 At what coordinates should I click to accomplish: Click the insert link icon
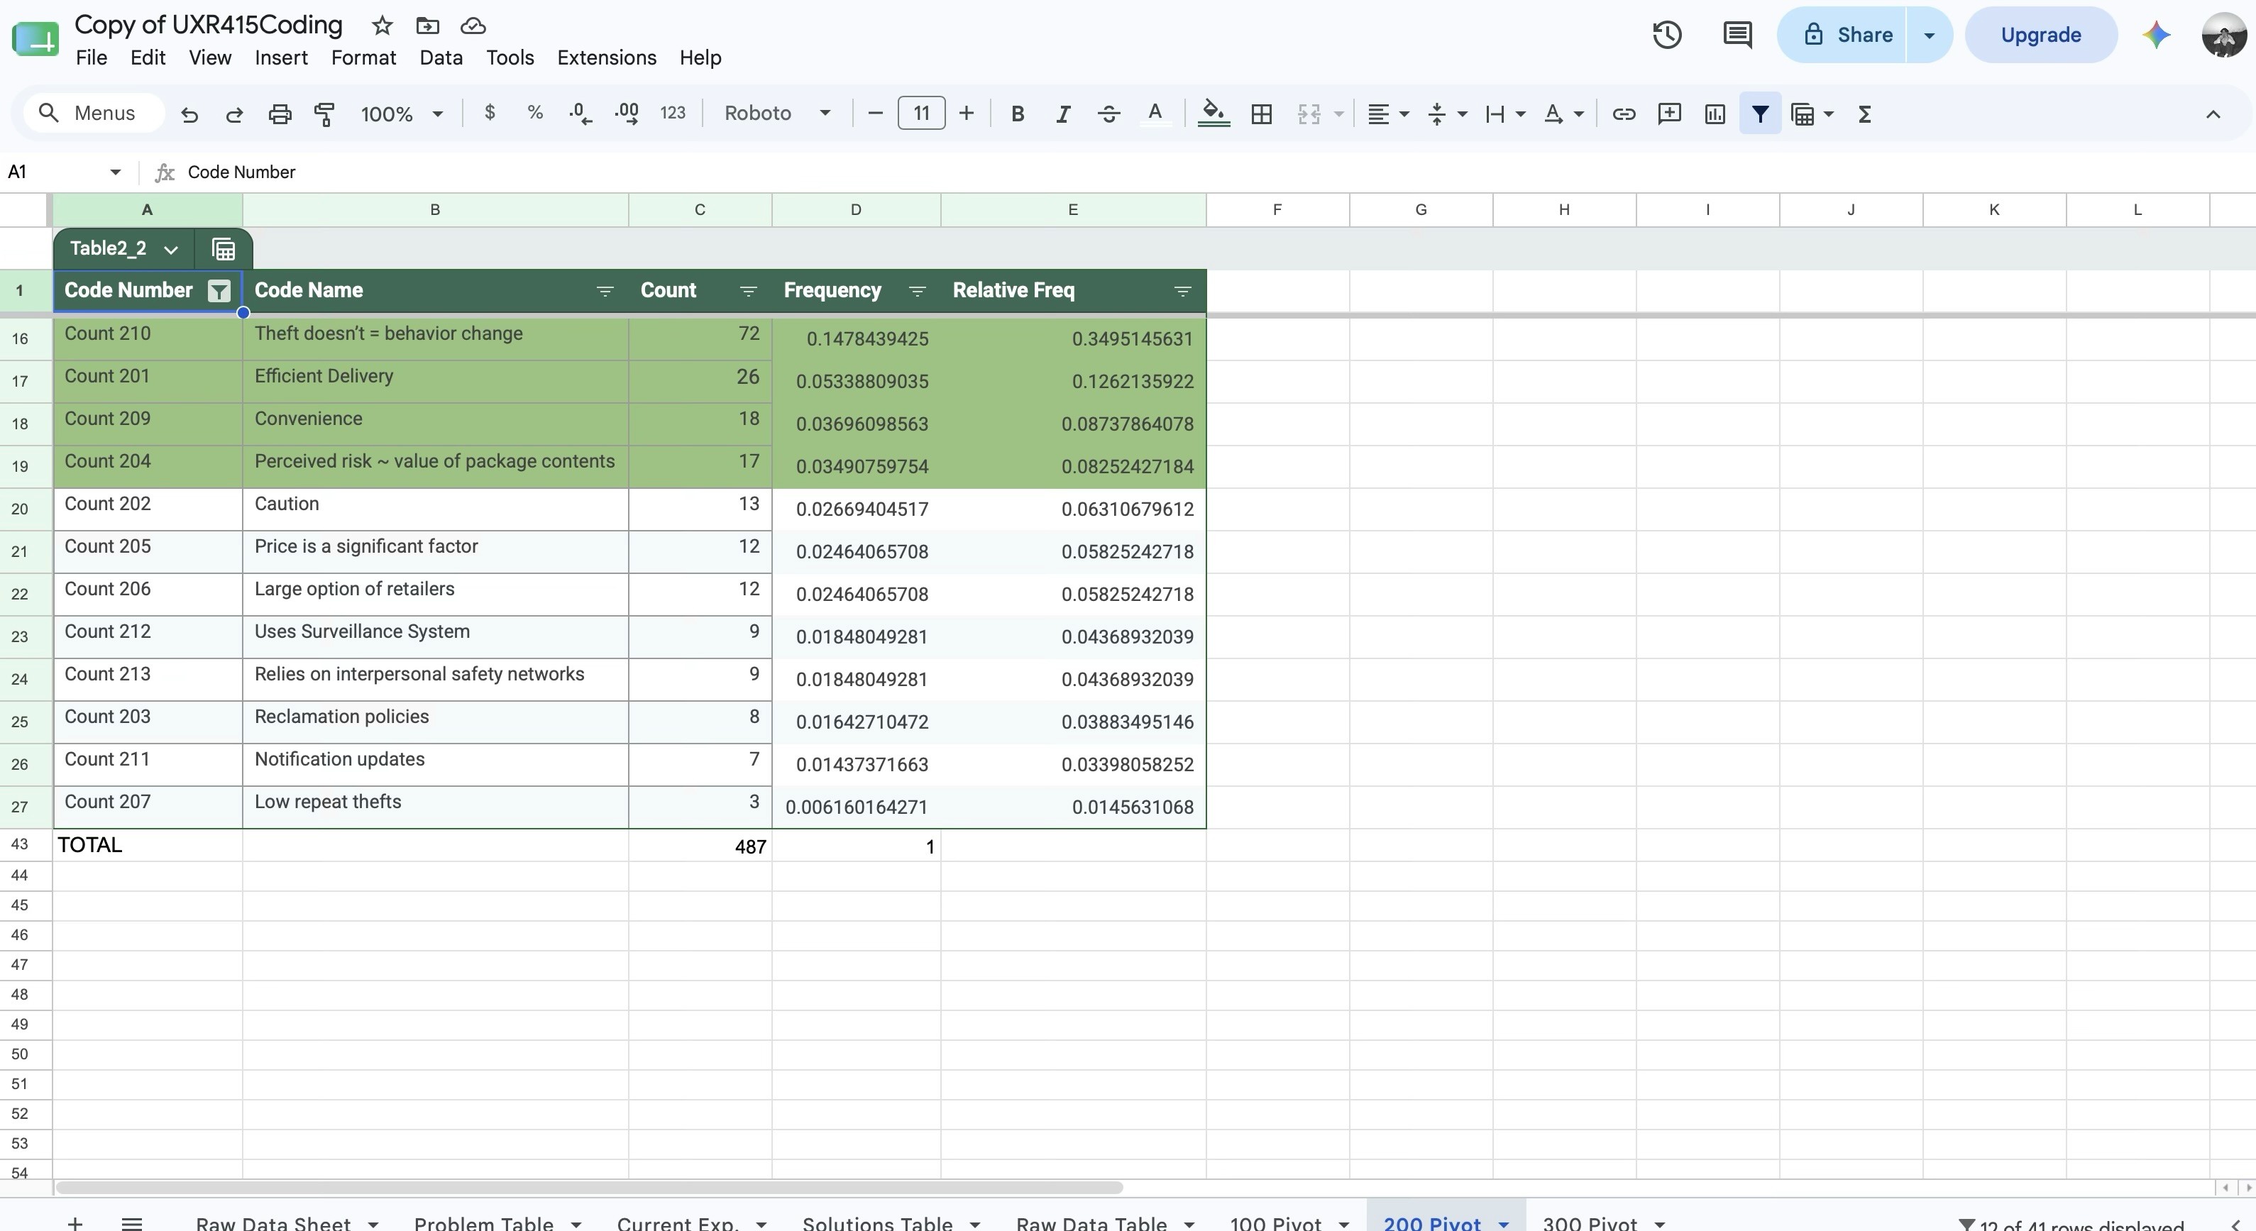pos(1623,114)
